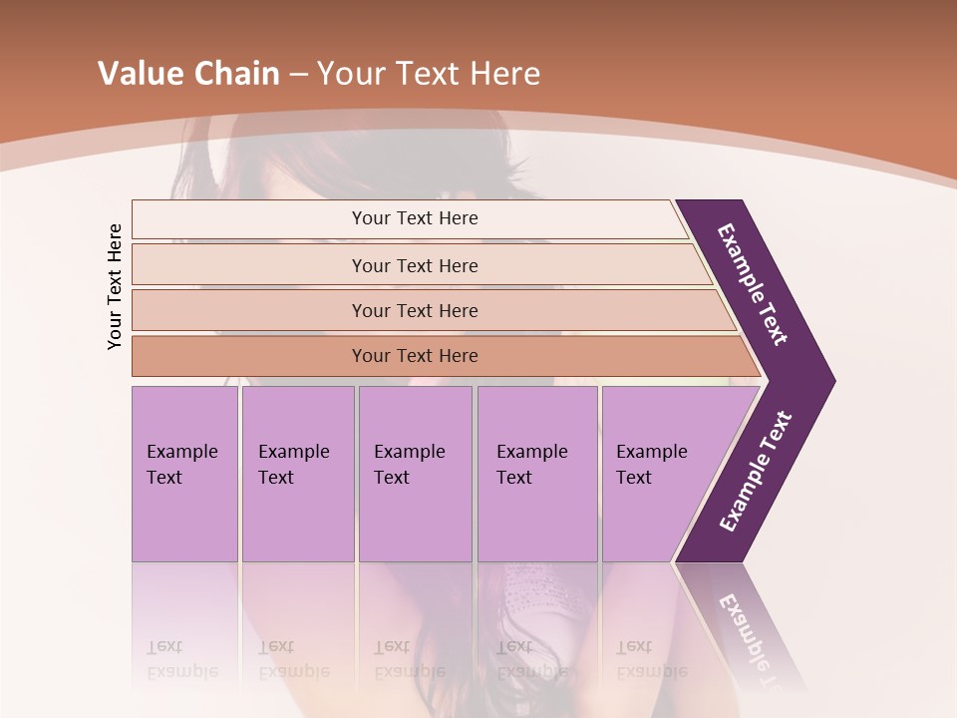Image resolution: width=957 pixels, height=718 pixels.
Task: Select the lower arrow Example Text label
Action: coord(756,471)
